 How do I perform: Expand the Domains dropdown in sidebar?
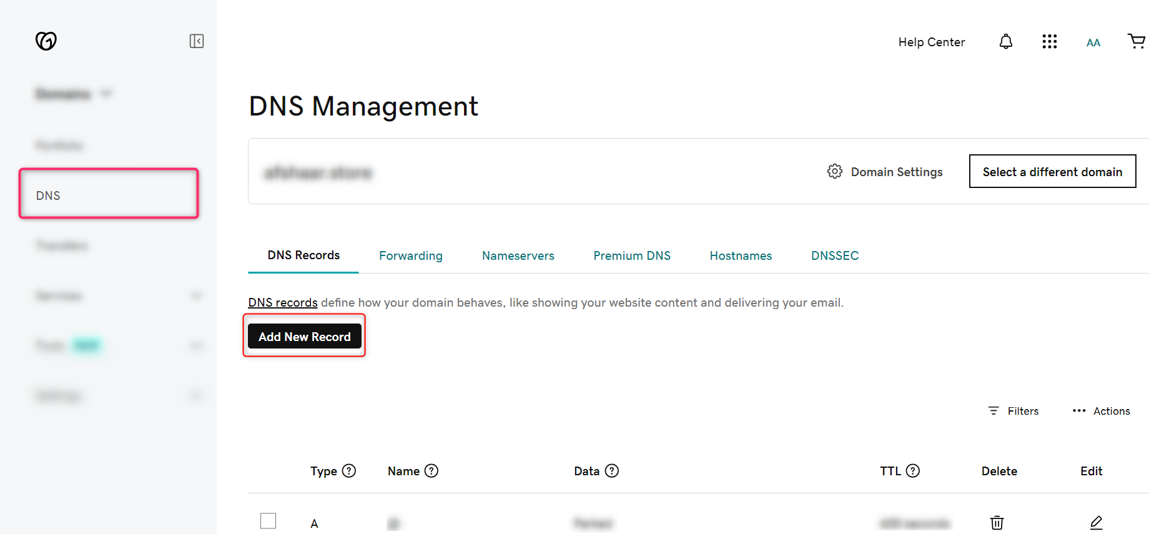[x=106, y=94]
